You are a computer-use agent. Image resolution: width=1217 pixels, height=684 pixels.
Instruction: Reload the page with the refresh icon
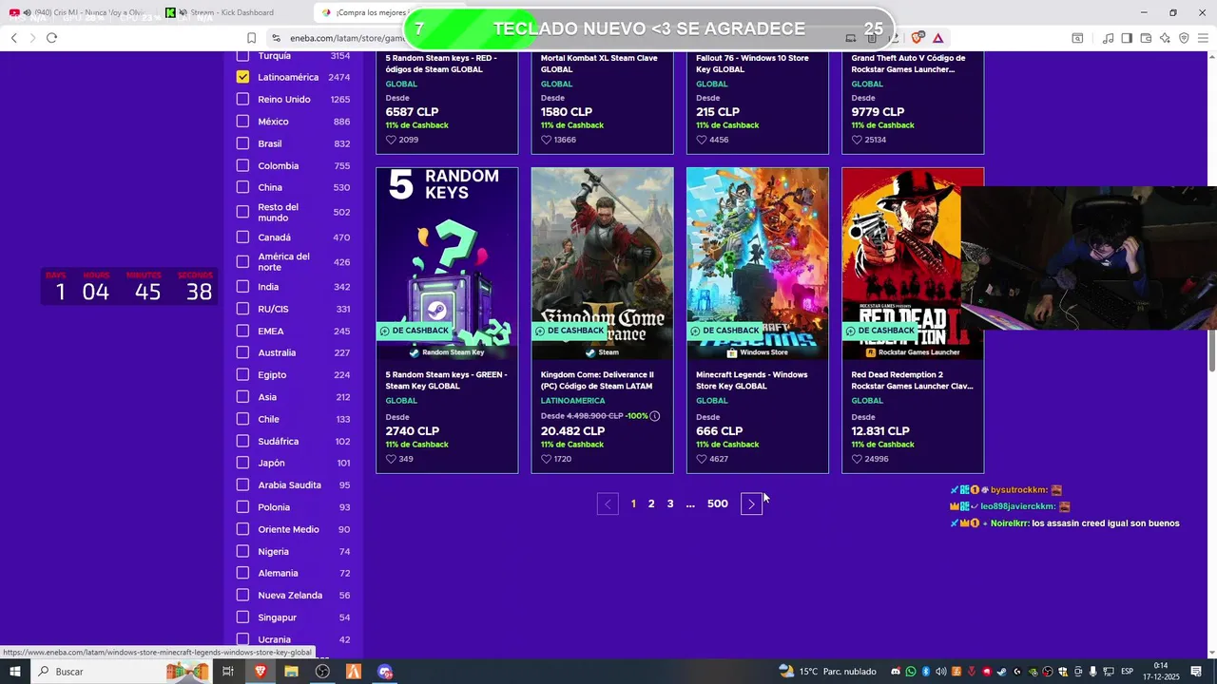coord(51,38)
